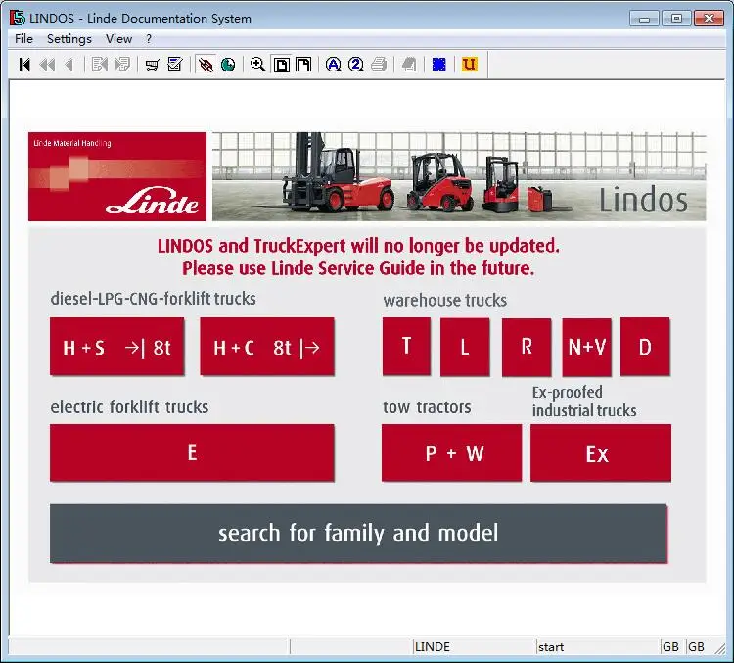
Task: Click the LINDE status bar field
Action: [473, 647]
